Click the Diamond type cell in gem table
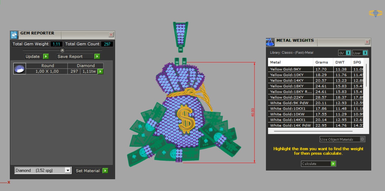The width and height of the screenshot is (385, 191). pos(86,66)
